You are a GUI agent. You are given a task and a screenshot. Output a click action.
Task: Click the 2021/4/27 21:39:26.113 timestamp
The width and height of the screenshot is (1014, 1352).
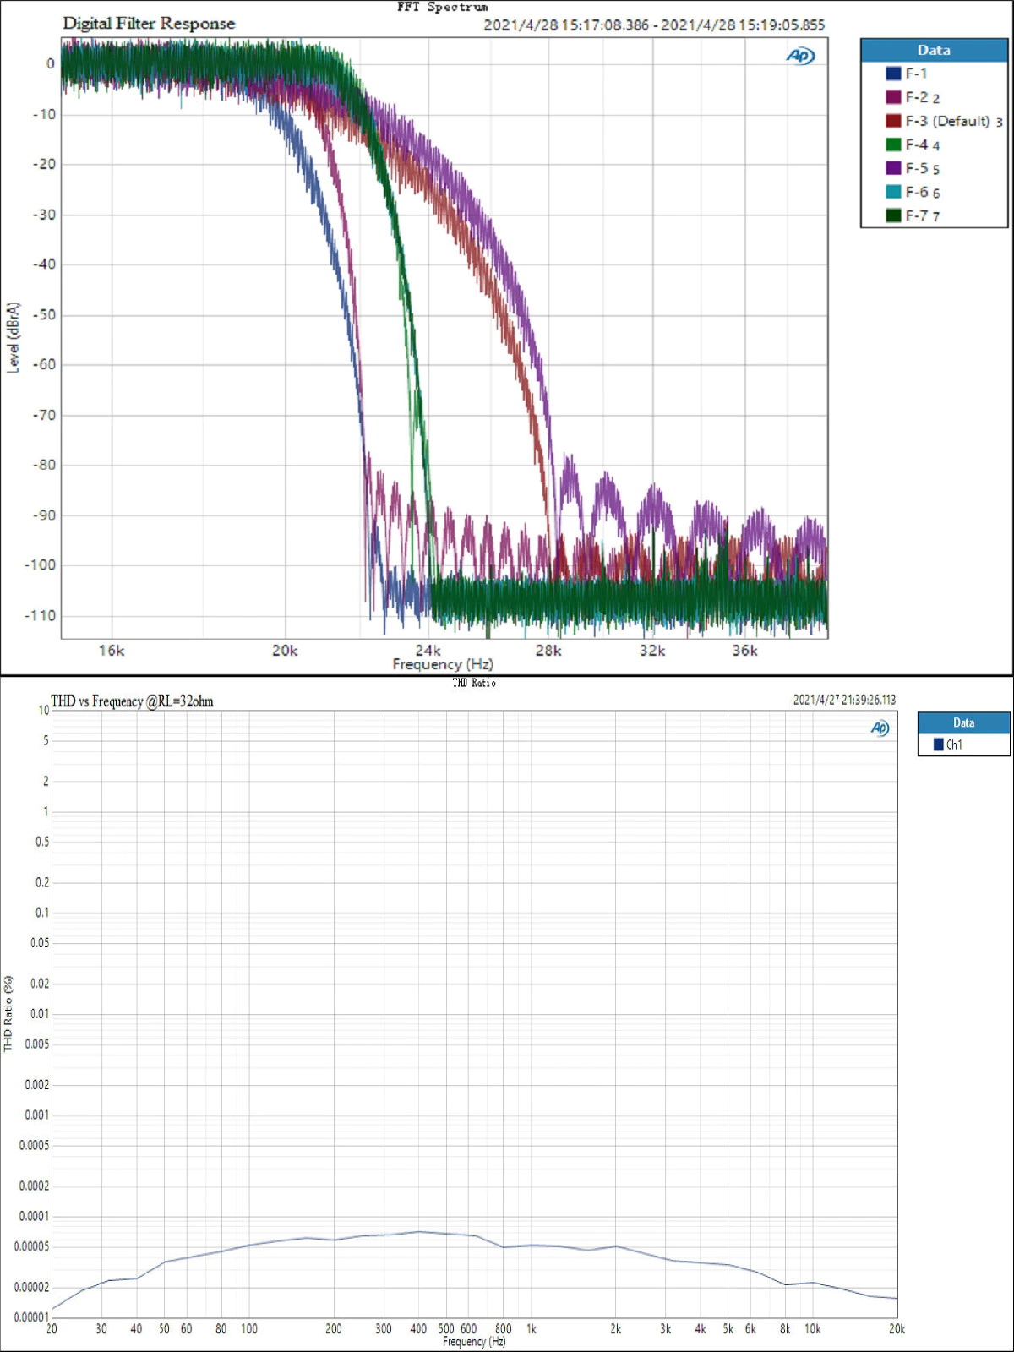click(x=843, y=700)
